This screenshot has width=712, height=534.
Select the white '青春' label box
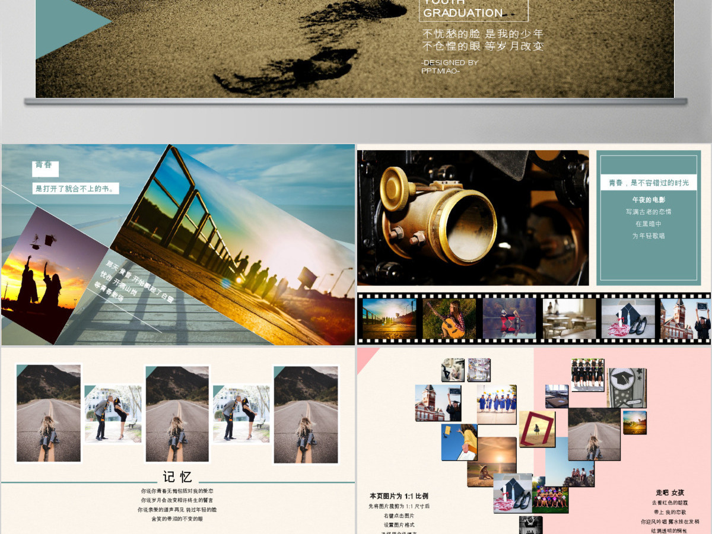(45, 169)
